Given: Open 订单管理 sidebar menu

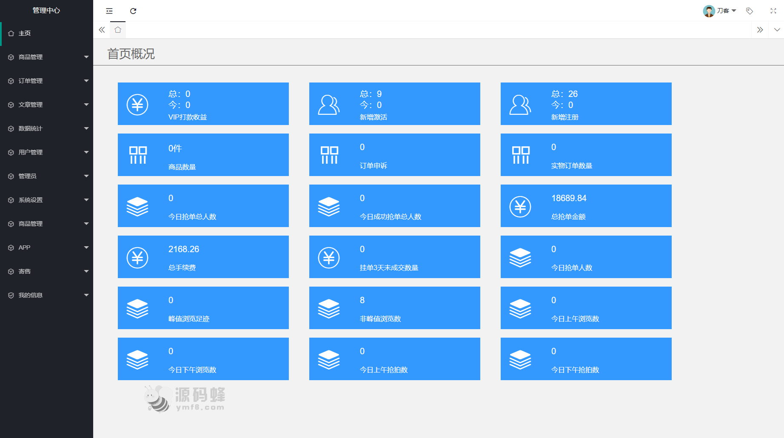Looking at the screenshot, I should point(46,81).
